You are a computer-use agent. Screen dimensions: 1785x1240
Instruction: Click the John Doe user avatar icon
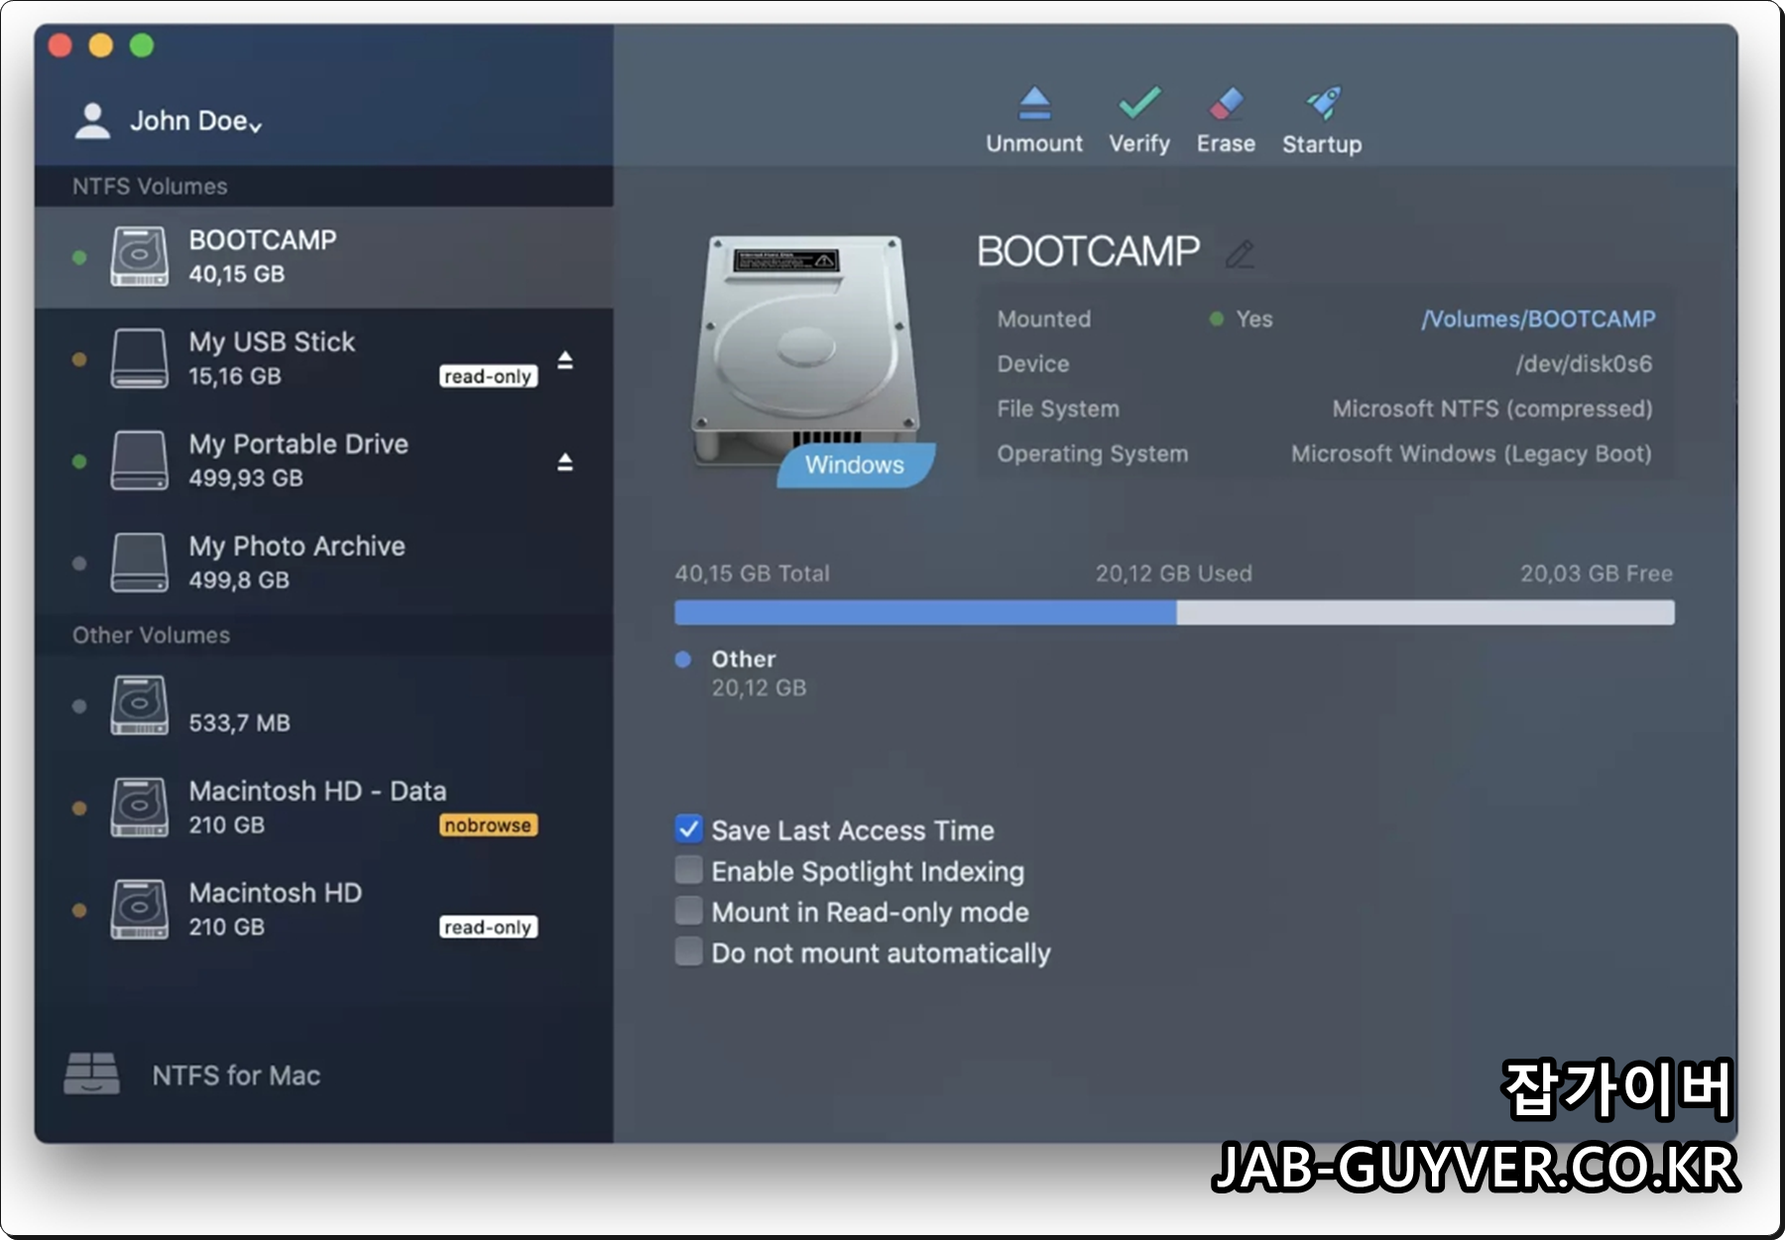coord(92,121)
